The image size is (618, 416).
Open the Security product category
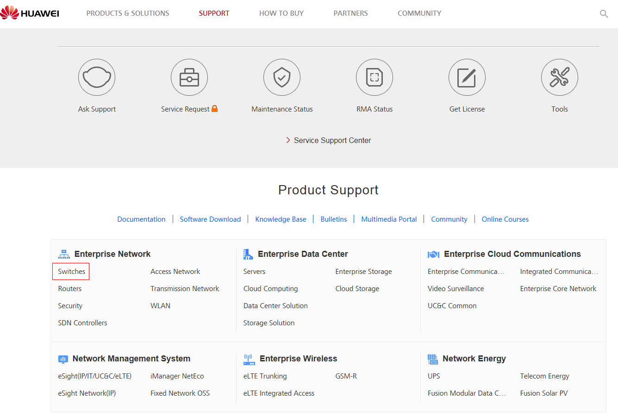70,306
